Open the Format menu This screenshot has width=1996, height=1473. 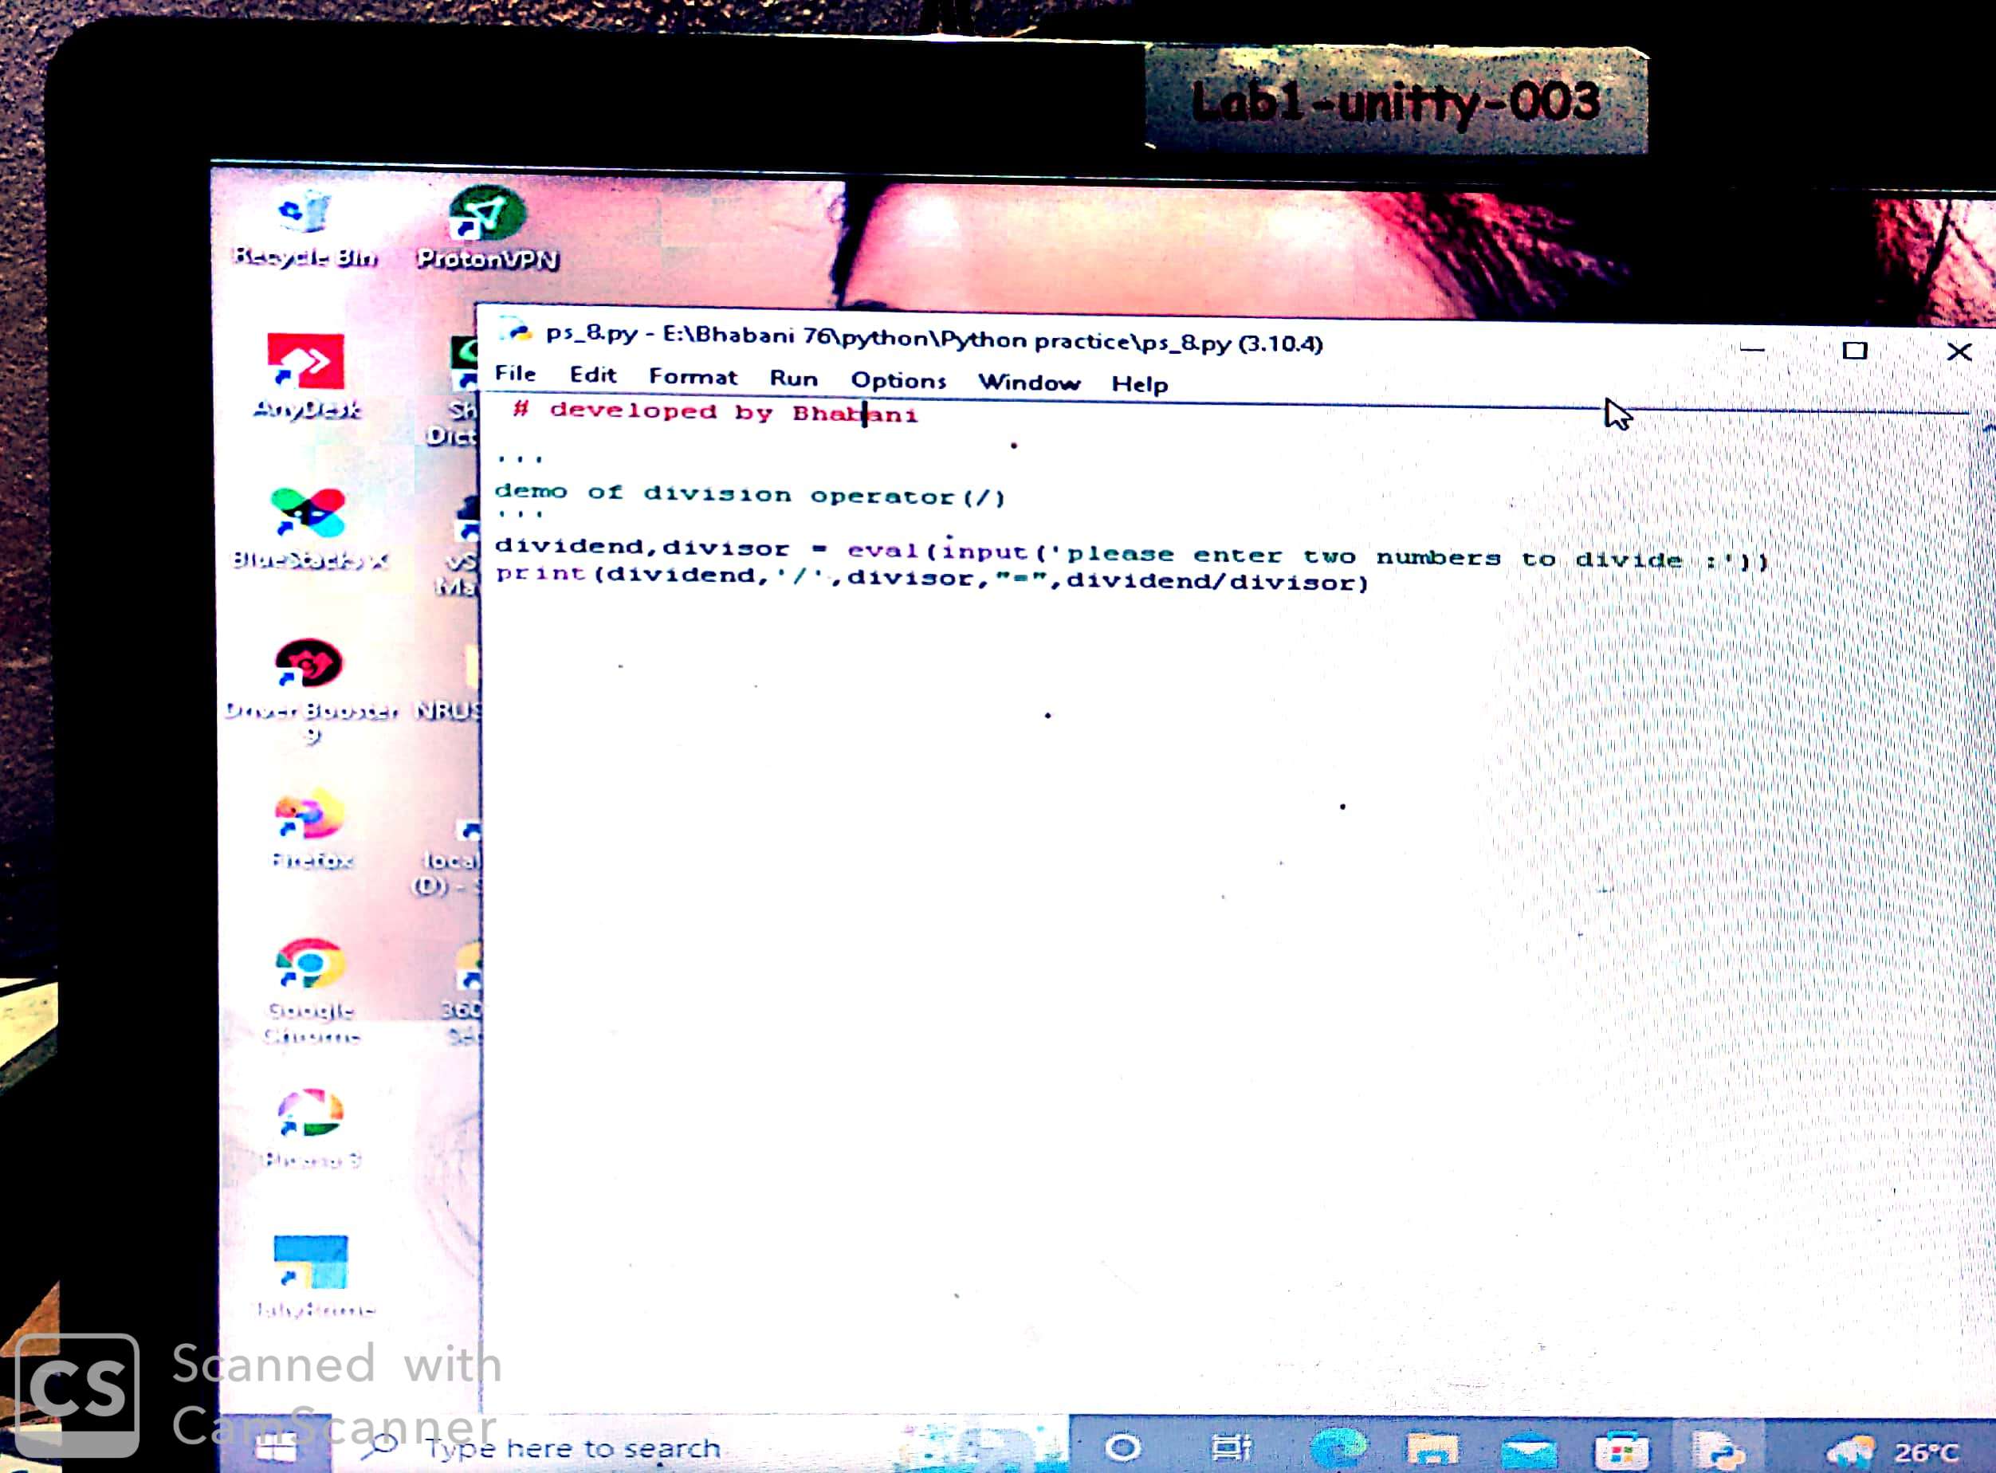tap(693, 376)
